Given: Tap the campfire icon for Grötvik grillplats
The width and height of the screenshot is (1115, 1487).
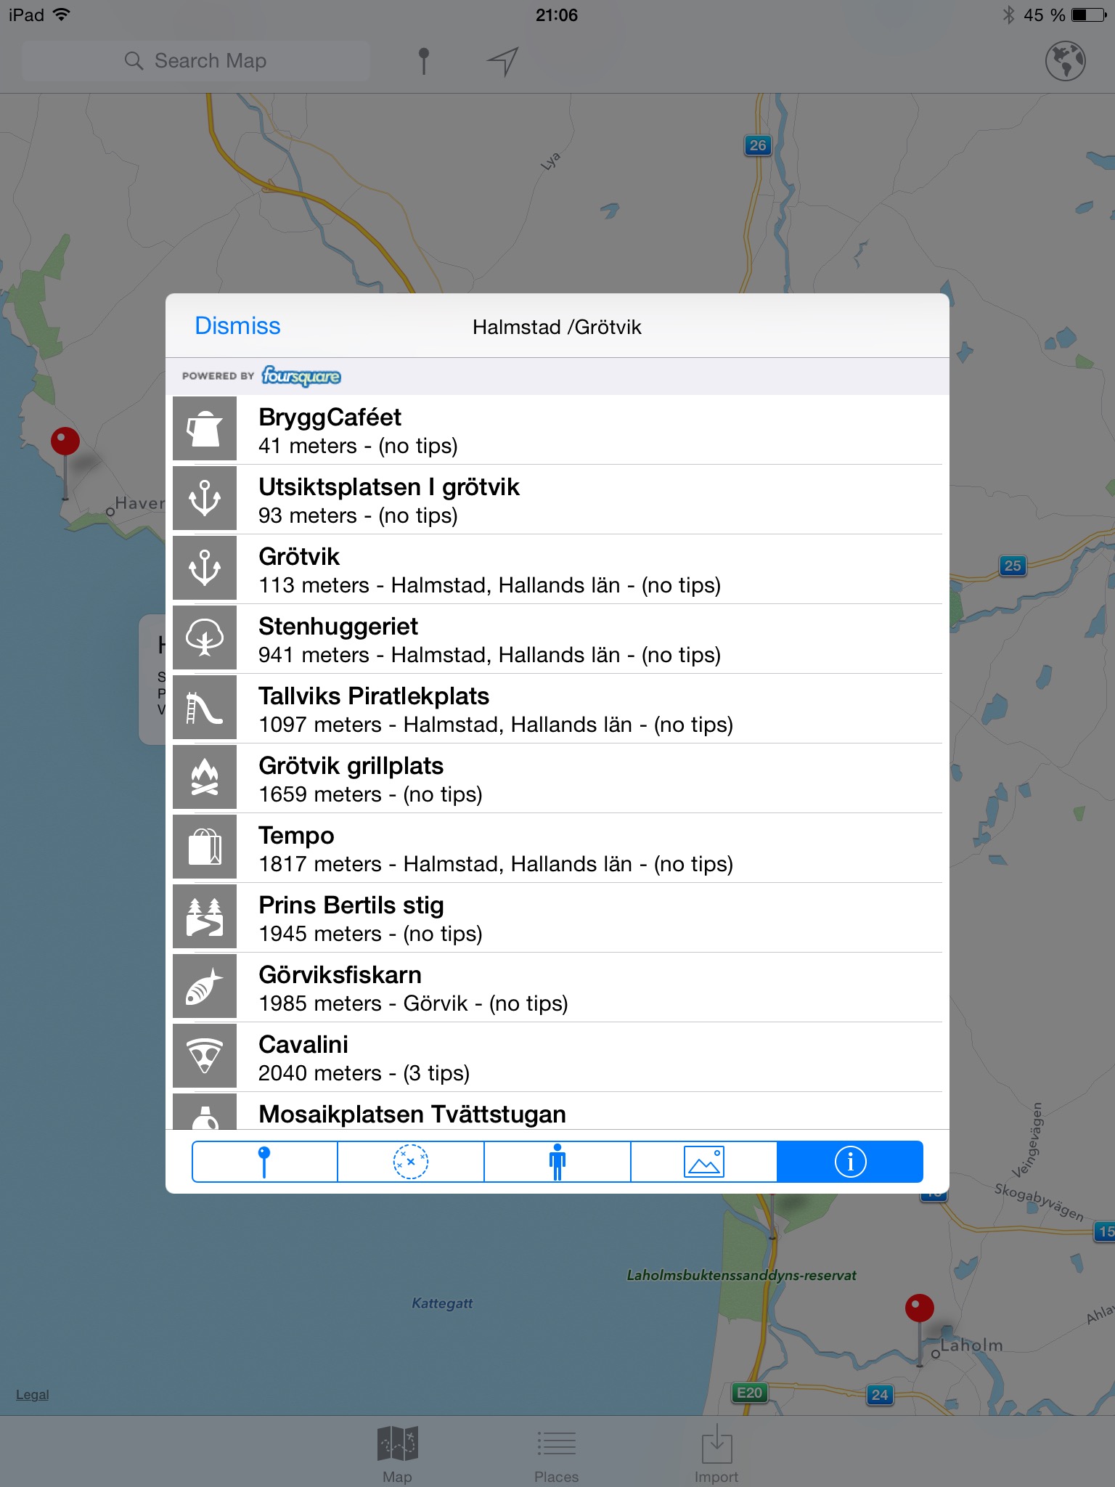Looking at the screenshot, I should (x=205, y=777).
